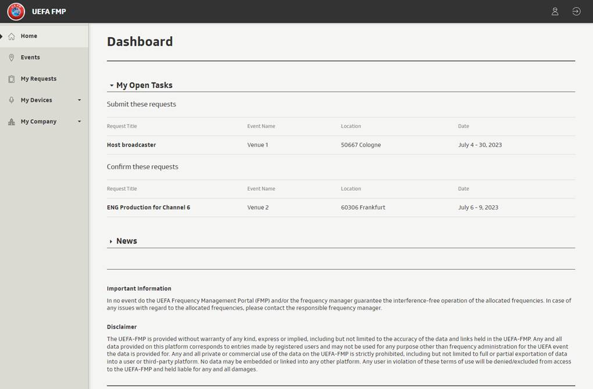Image resolution: width=593 pixels, height=389 pixels.
Task: Open ENG Production for Channel 6 request
Action: point(148,208)
